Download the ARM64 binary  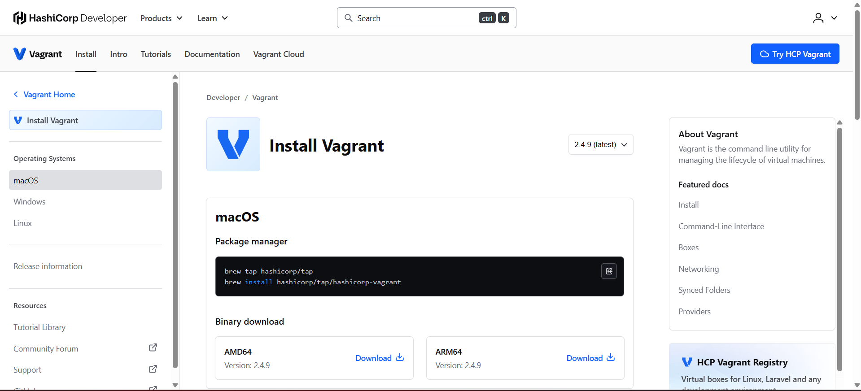590,358
